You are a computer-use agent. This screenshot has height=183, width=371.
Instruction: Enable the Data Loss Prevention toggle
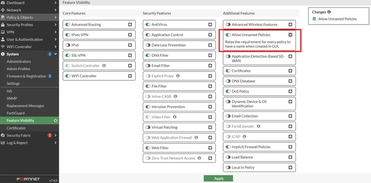click(148, 45)
